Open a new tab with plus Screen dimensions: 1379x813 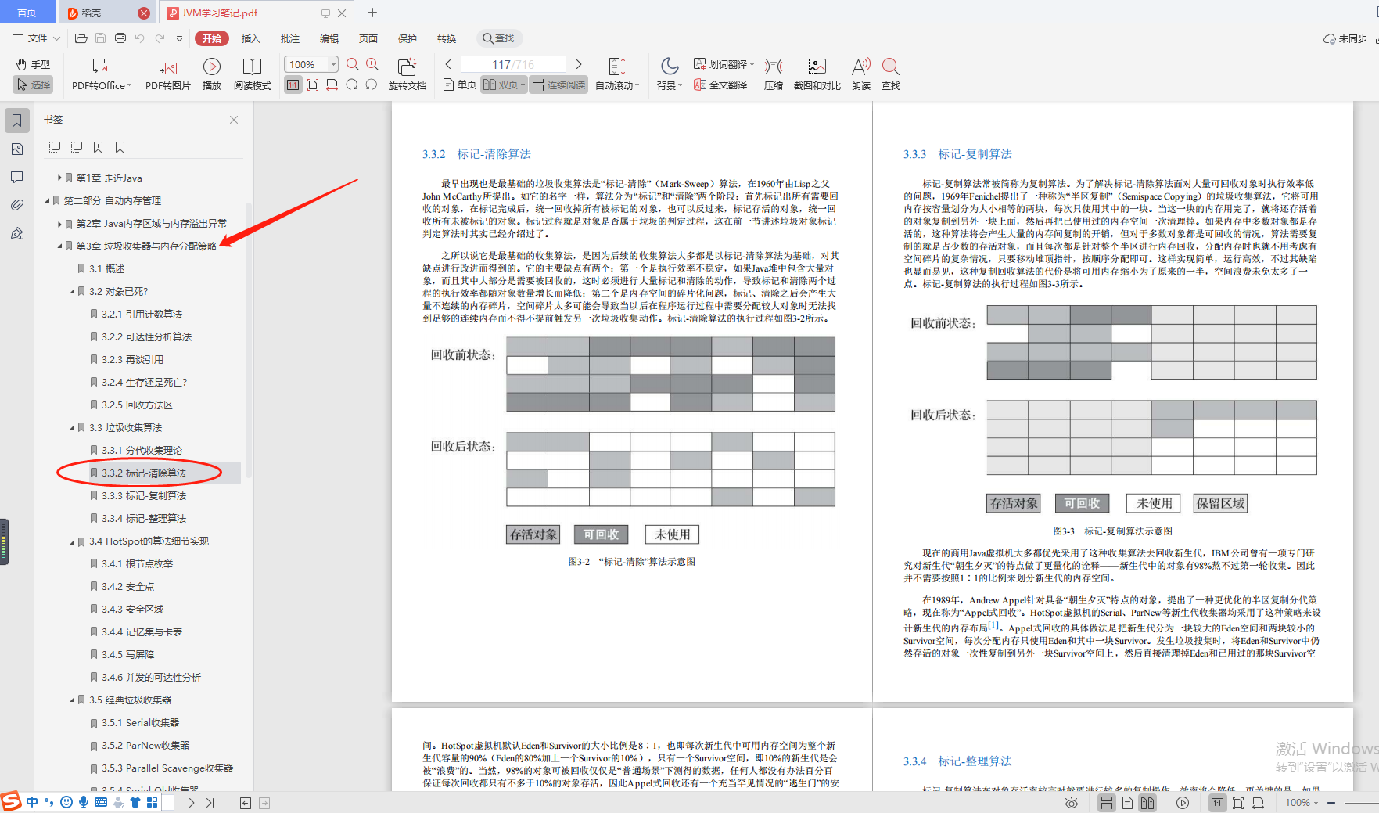click(372, 13)
